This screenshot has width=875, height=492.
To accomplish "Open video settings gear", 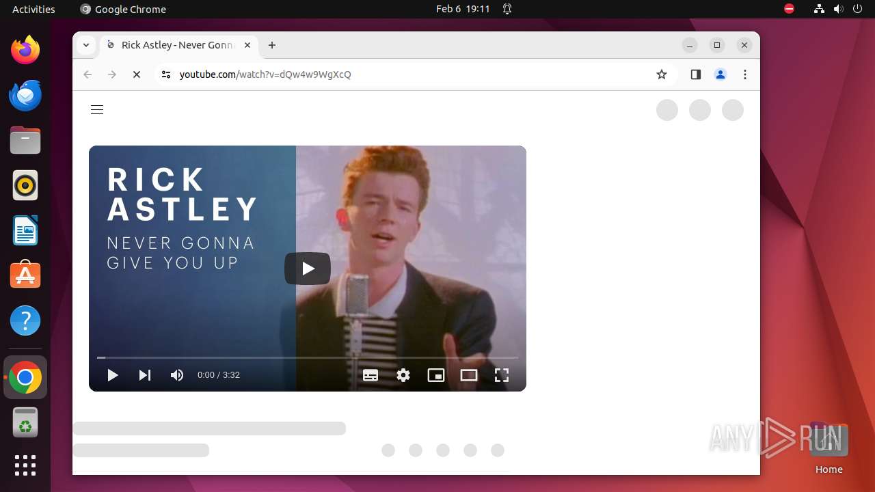I will pos(403,375).
